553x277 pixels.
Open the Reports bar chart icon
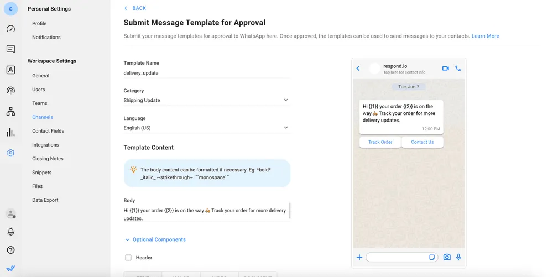pyautogui.click(x=11, y=132)
